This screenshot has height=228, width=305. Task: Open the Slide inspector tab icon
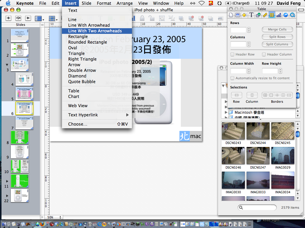(x=237, y=15)
